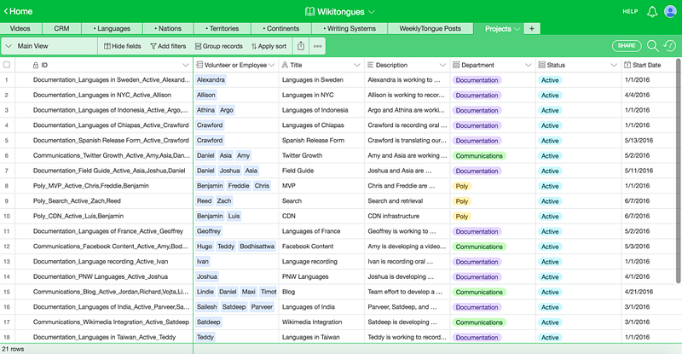Switch to the Videos tab
This screenshot has width=682, height=354.
20,29
